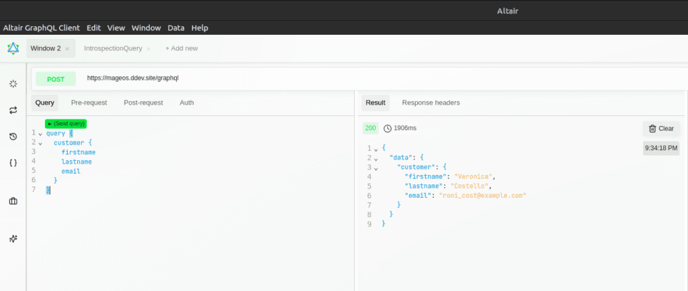Click the Altair logo icon

(x=13, y=48)
